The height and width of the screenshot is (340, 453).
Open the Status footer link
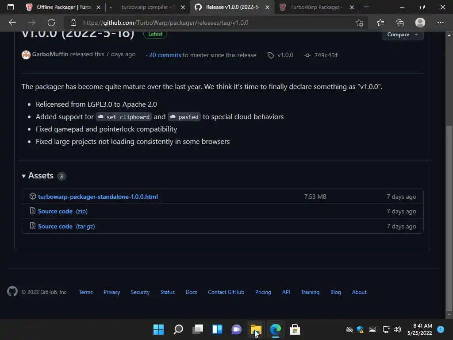tap(168, 292)
